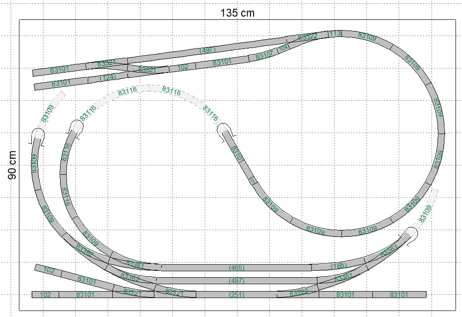
Task: Click the 135 cm width dimension label
Action: coord(237,12)
